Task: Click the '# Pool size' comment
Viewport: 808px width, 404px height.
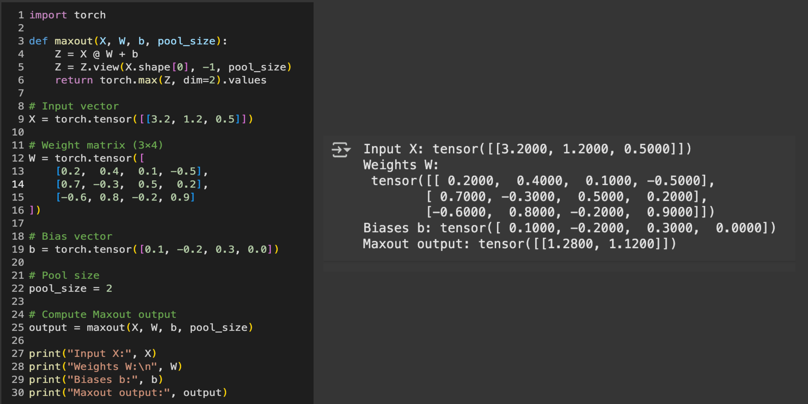Action: click(x=64, y=275)
